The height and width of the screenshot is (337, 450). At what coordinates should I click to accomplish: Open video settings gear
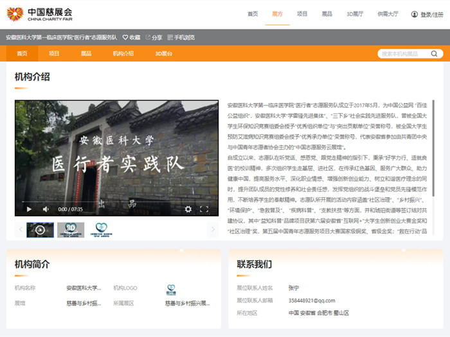[x=188, y=209]
